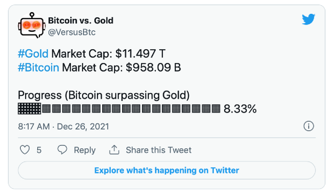The height and width of the screenshot is (192, 335).
Task: Open the tweet info circle icon
Action: coord(309,126)
